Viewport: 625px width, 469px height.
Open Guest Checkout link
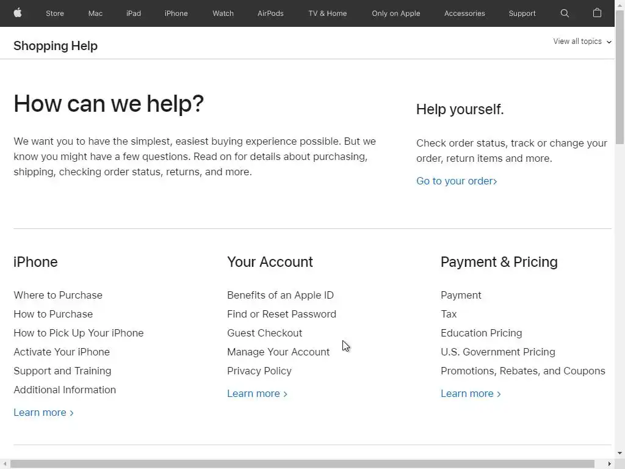(x=265, y=333)
